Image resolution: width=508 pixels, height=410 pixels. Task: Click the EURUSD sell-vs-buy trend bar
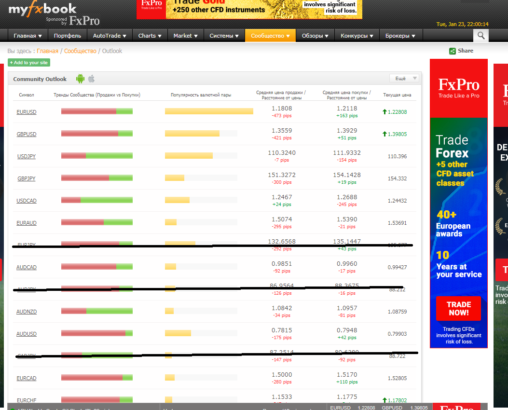tap(97, 111)
